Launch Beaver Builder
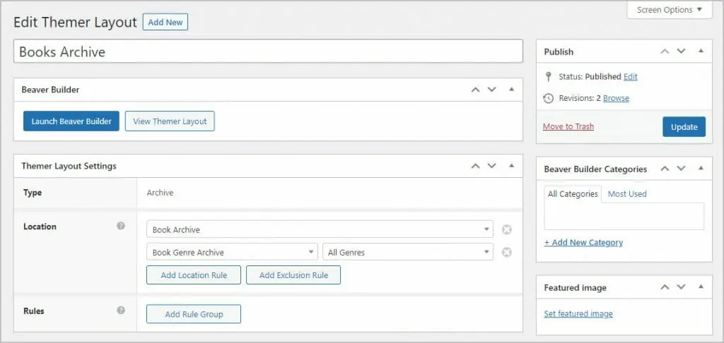This screenshot has height=343, width=724. point(71,121)
